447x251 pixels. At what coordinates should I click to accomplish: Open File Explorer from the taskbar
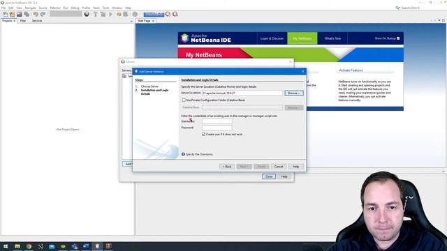[x=17, y=246]
